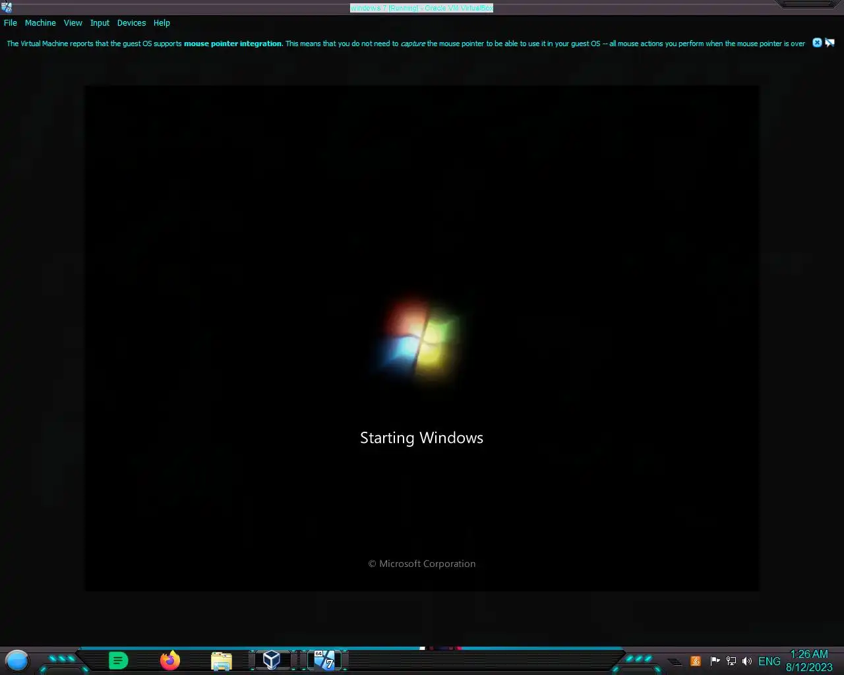The width and height of the screenshot is (844, 675).
Task: Launch Firefox from the taskbar
Action: coord(170,660)
